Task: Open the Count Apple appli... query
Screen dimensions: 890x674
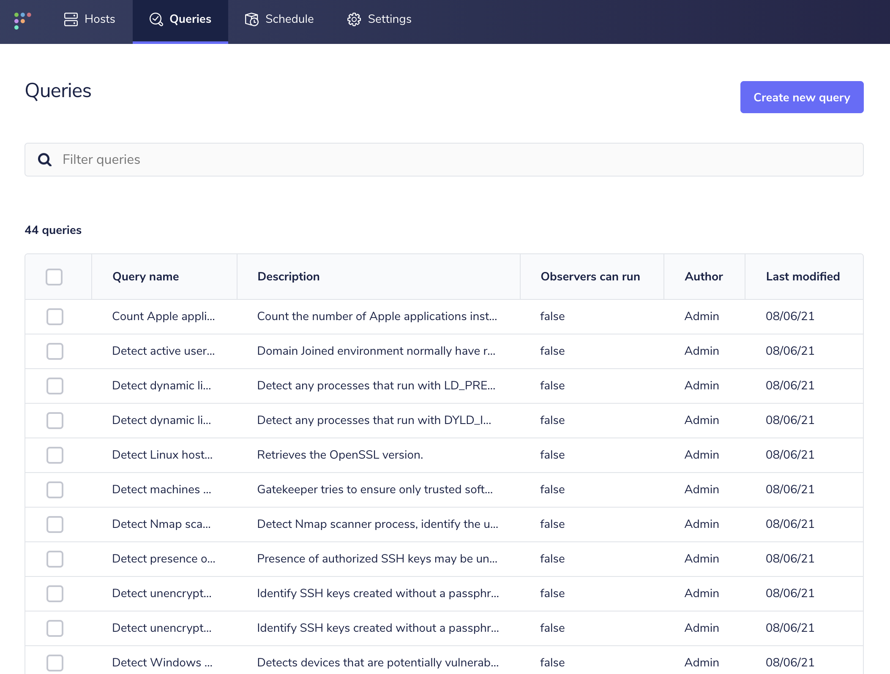Action: click(164, 316)
